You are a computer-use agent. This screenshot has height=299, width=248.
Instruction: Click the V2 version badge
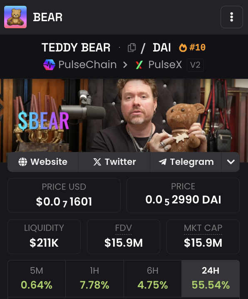[195, 65]
